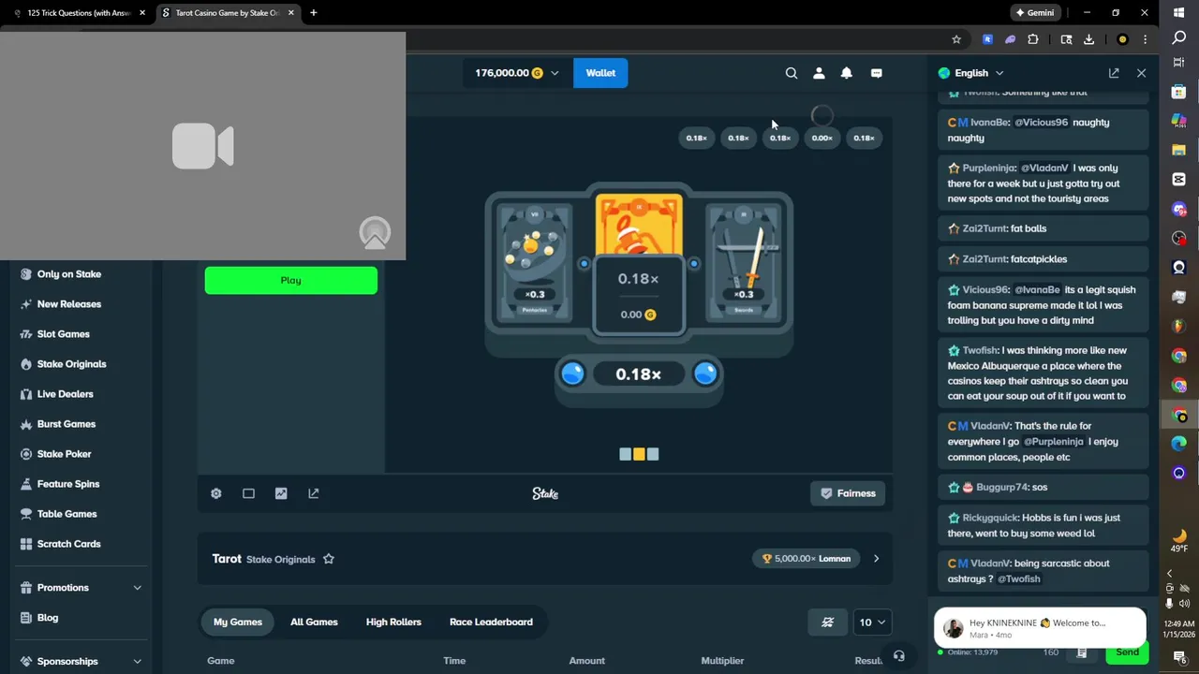The height and width of the screenshot is (674, 1199).
Task: Select the Race Leaderboard tab
Action: tap(491, 622)
